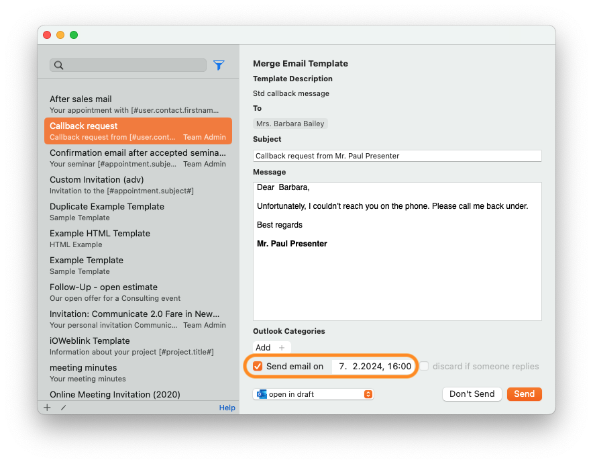Click the Outlook icon in delivery dropdown
This screenshot has width=593, height=464.
tap(262, 394)
